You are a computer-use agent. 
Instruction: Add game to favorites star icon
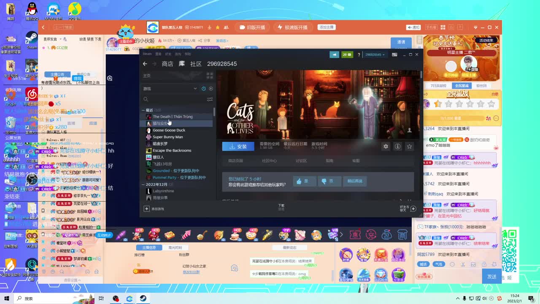[409, 146]
